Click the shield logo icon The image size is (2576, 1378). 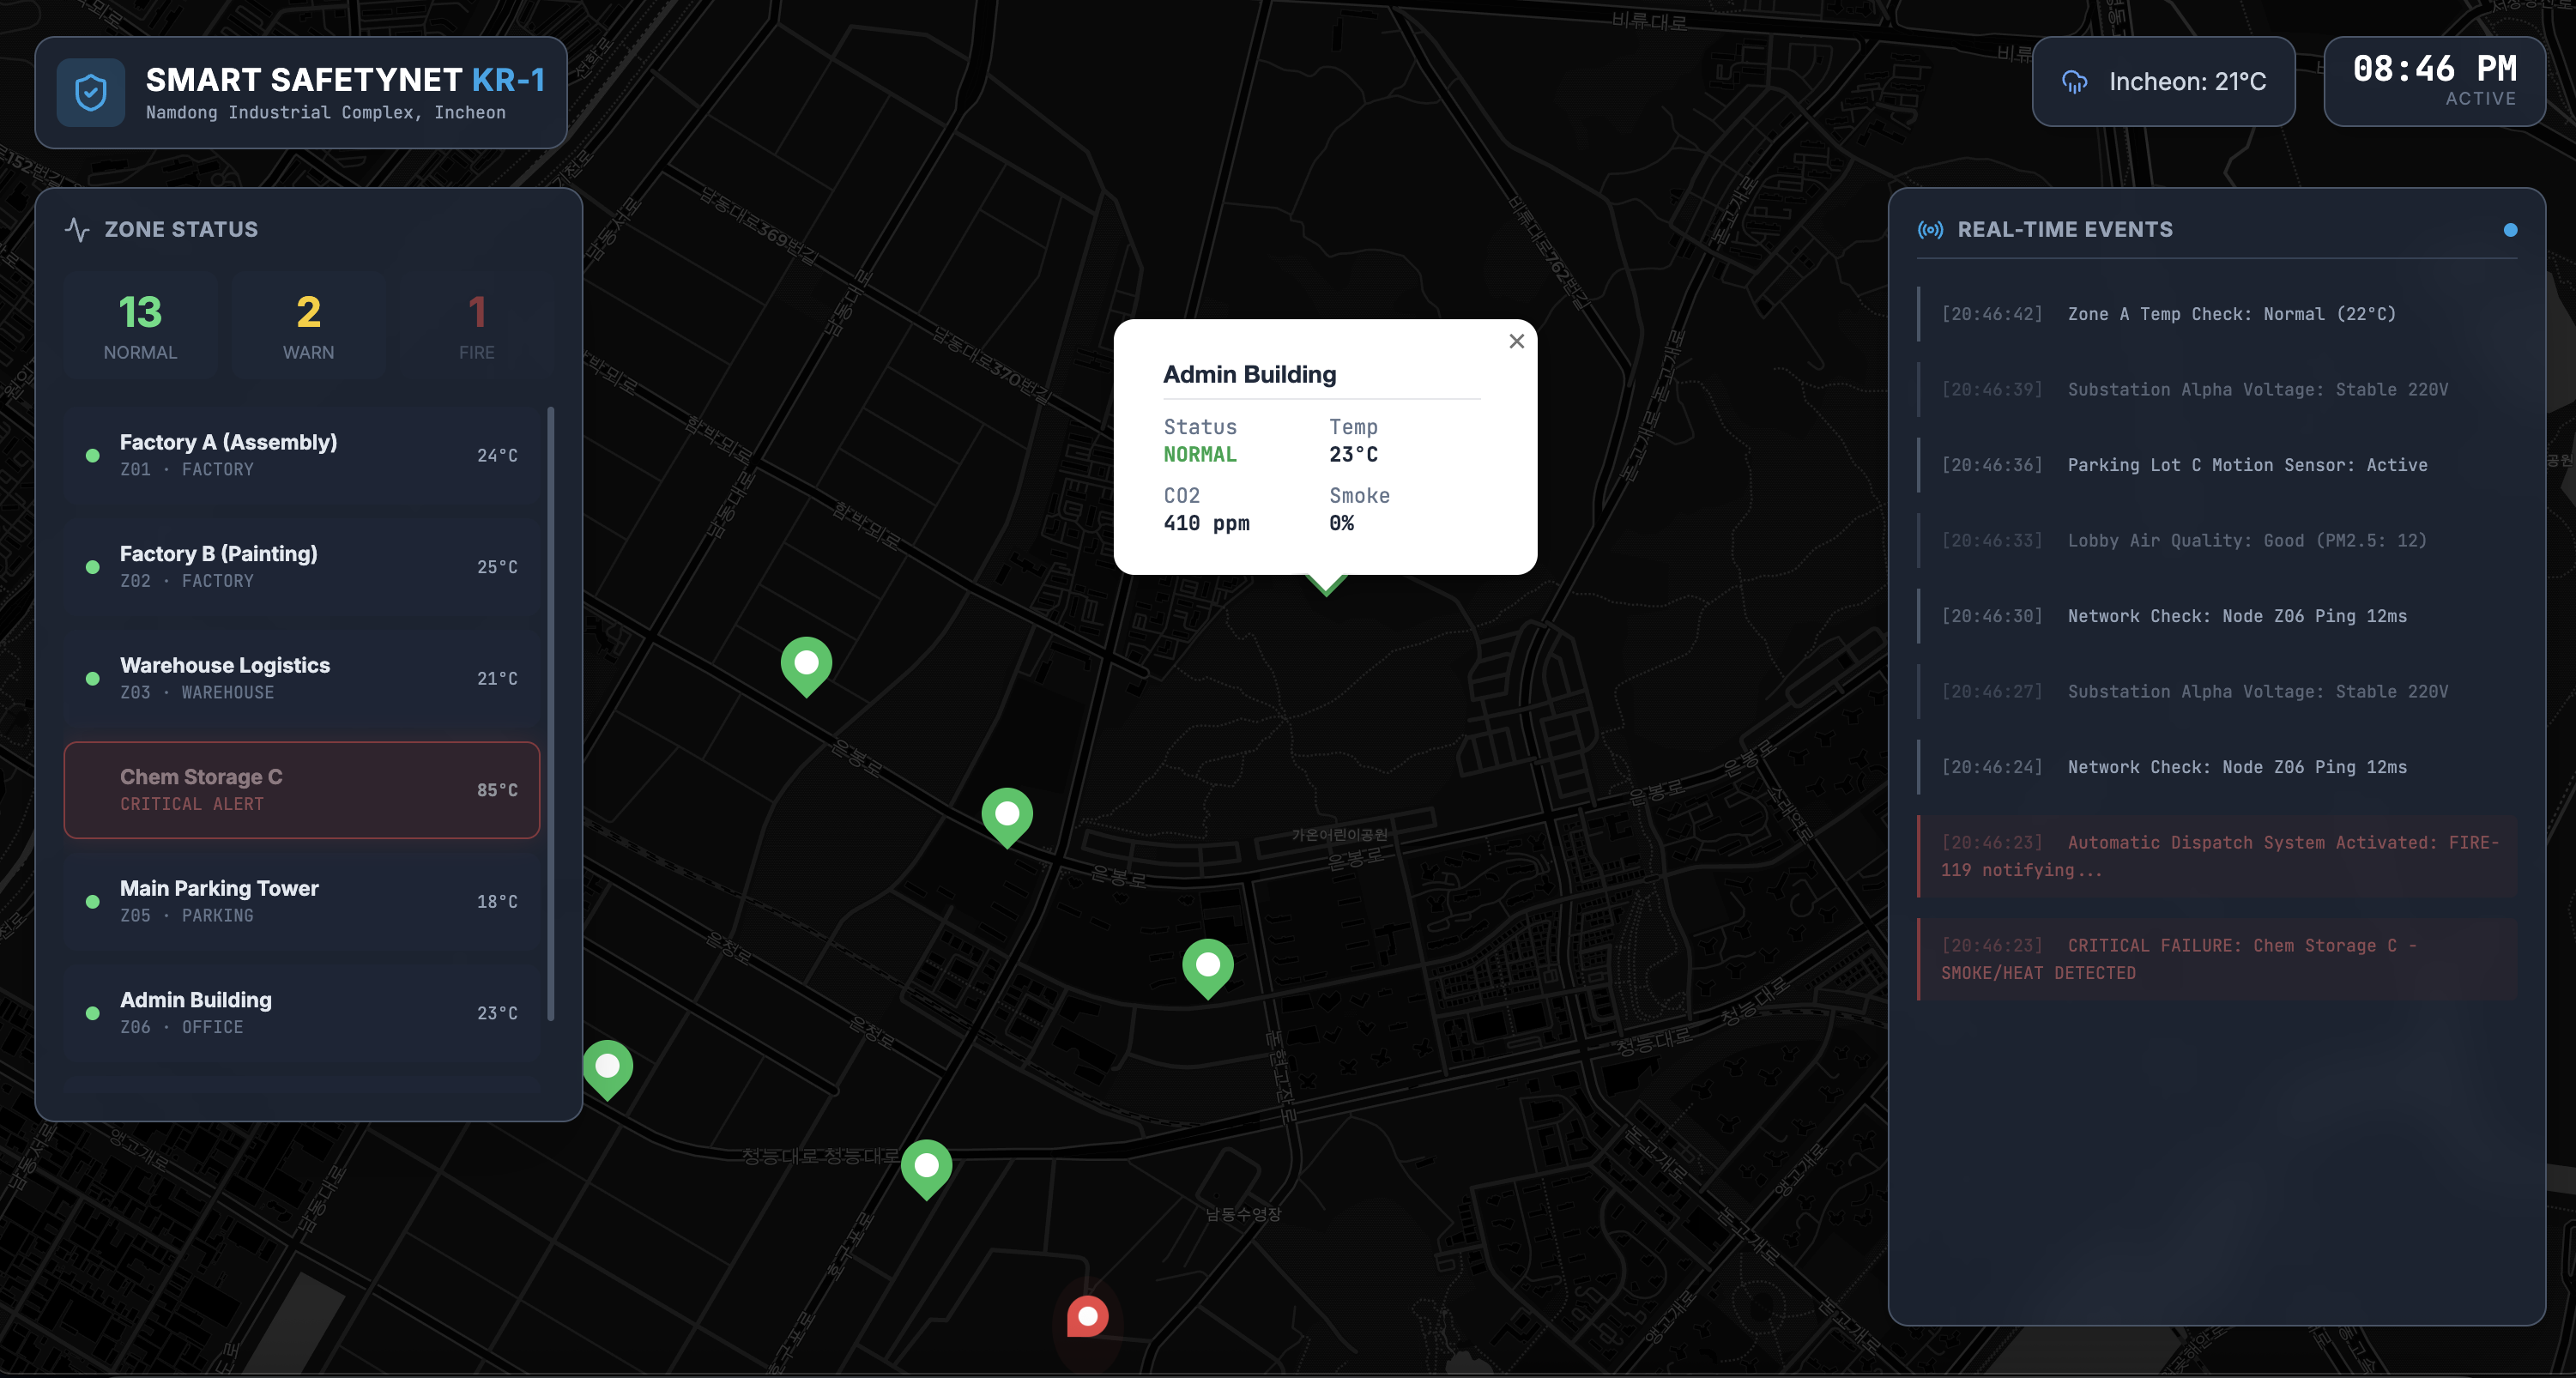91,93
